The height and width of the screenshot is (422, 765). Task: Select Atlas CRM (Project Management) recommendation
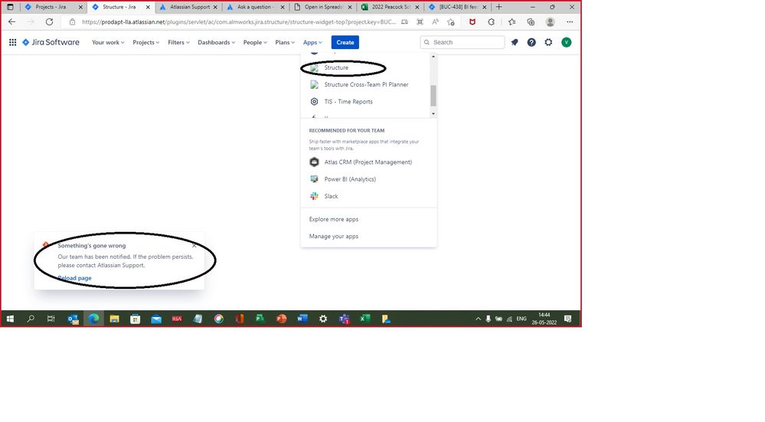[x=369, y=162]
